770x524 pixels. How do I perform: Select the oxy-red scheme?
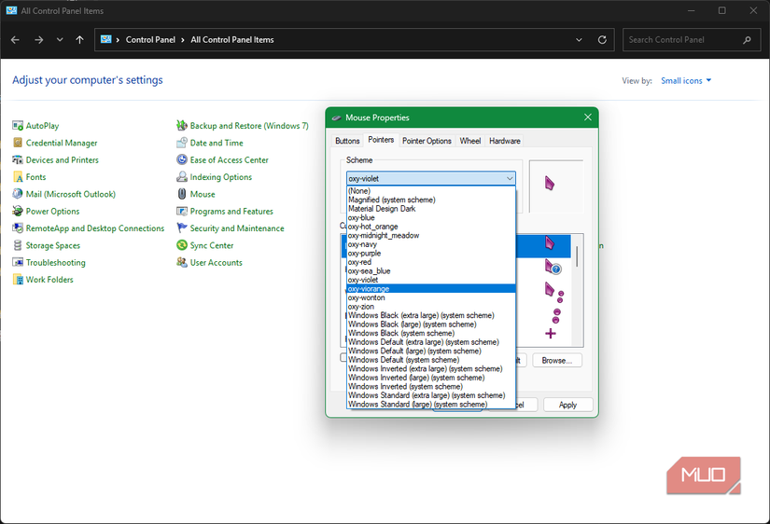pyautogui.click(x=430, y=262)
